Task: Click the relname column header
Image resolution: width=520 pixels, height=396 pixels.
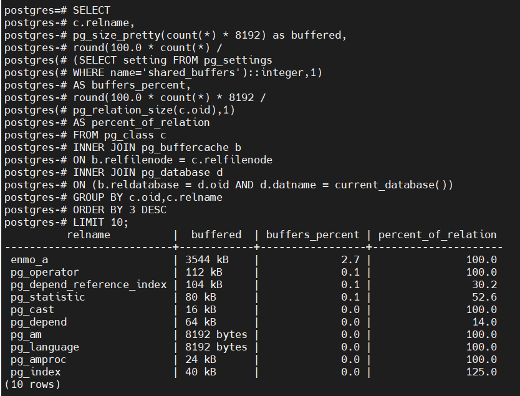Action: (x=88, y=235)
